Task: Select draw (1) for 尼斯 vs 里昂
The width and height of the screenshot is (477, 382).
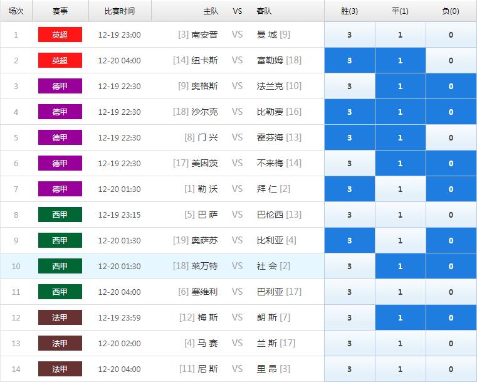Action: [401, 369]
